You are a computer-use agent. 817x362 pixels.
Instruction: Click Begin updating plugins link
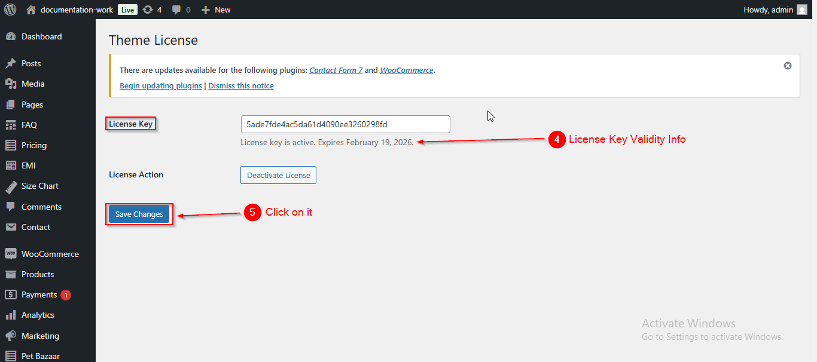pyautogui.click(x=161, y=85)
